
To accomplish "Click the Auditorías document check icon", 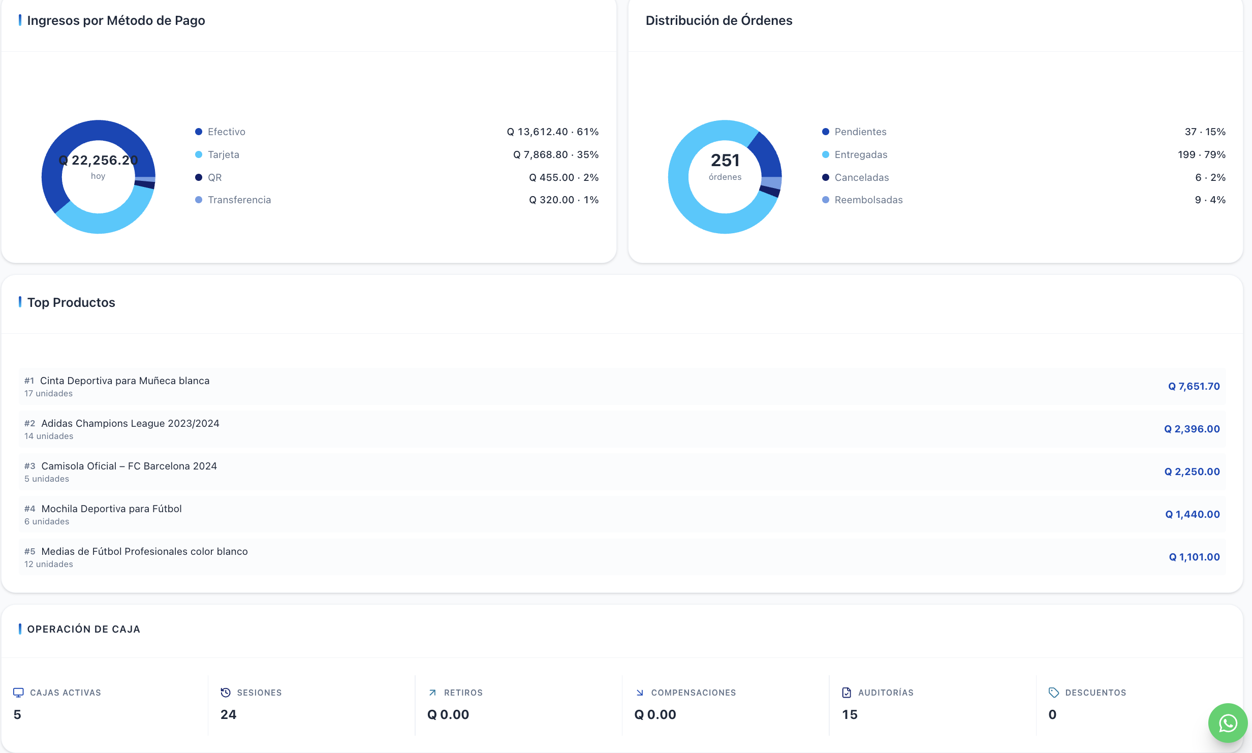I will click(847, 693).
